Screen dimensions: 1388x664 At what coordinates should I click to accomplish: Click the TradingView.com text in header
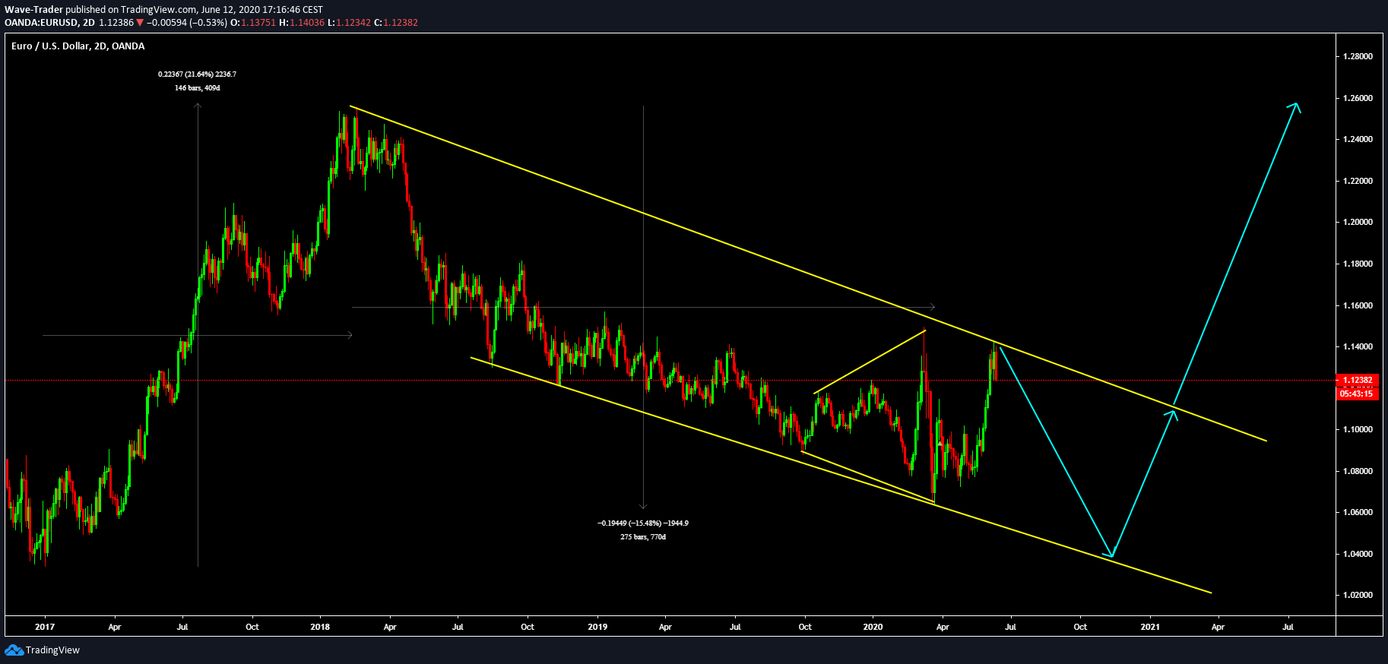[x=159, y=10]
